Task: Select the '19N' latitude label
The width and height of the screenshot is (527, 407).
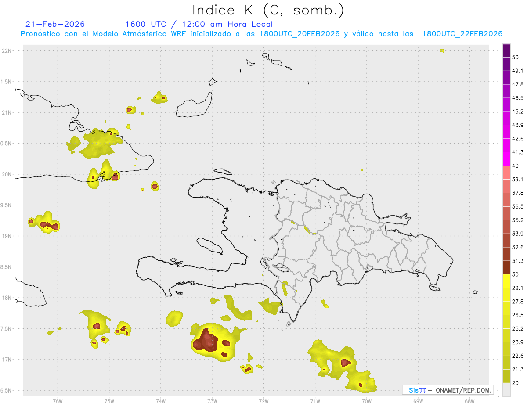Action: (7, 236)
